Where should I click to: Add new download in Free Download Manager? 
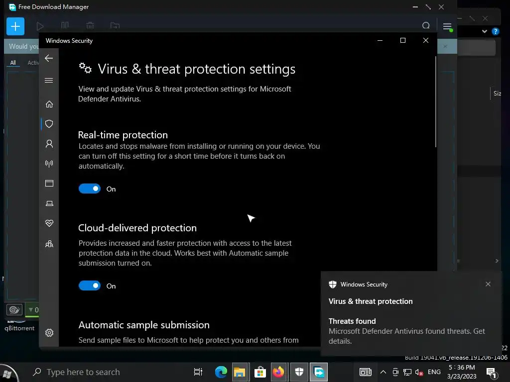pyautogui.click(x=15, y=26)
